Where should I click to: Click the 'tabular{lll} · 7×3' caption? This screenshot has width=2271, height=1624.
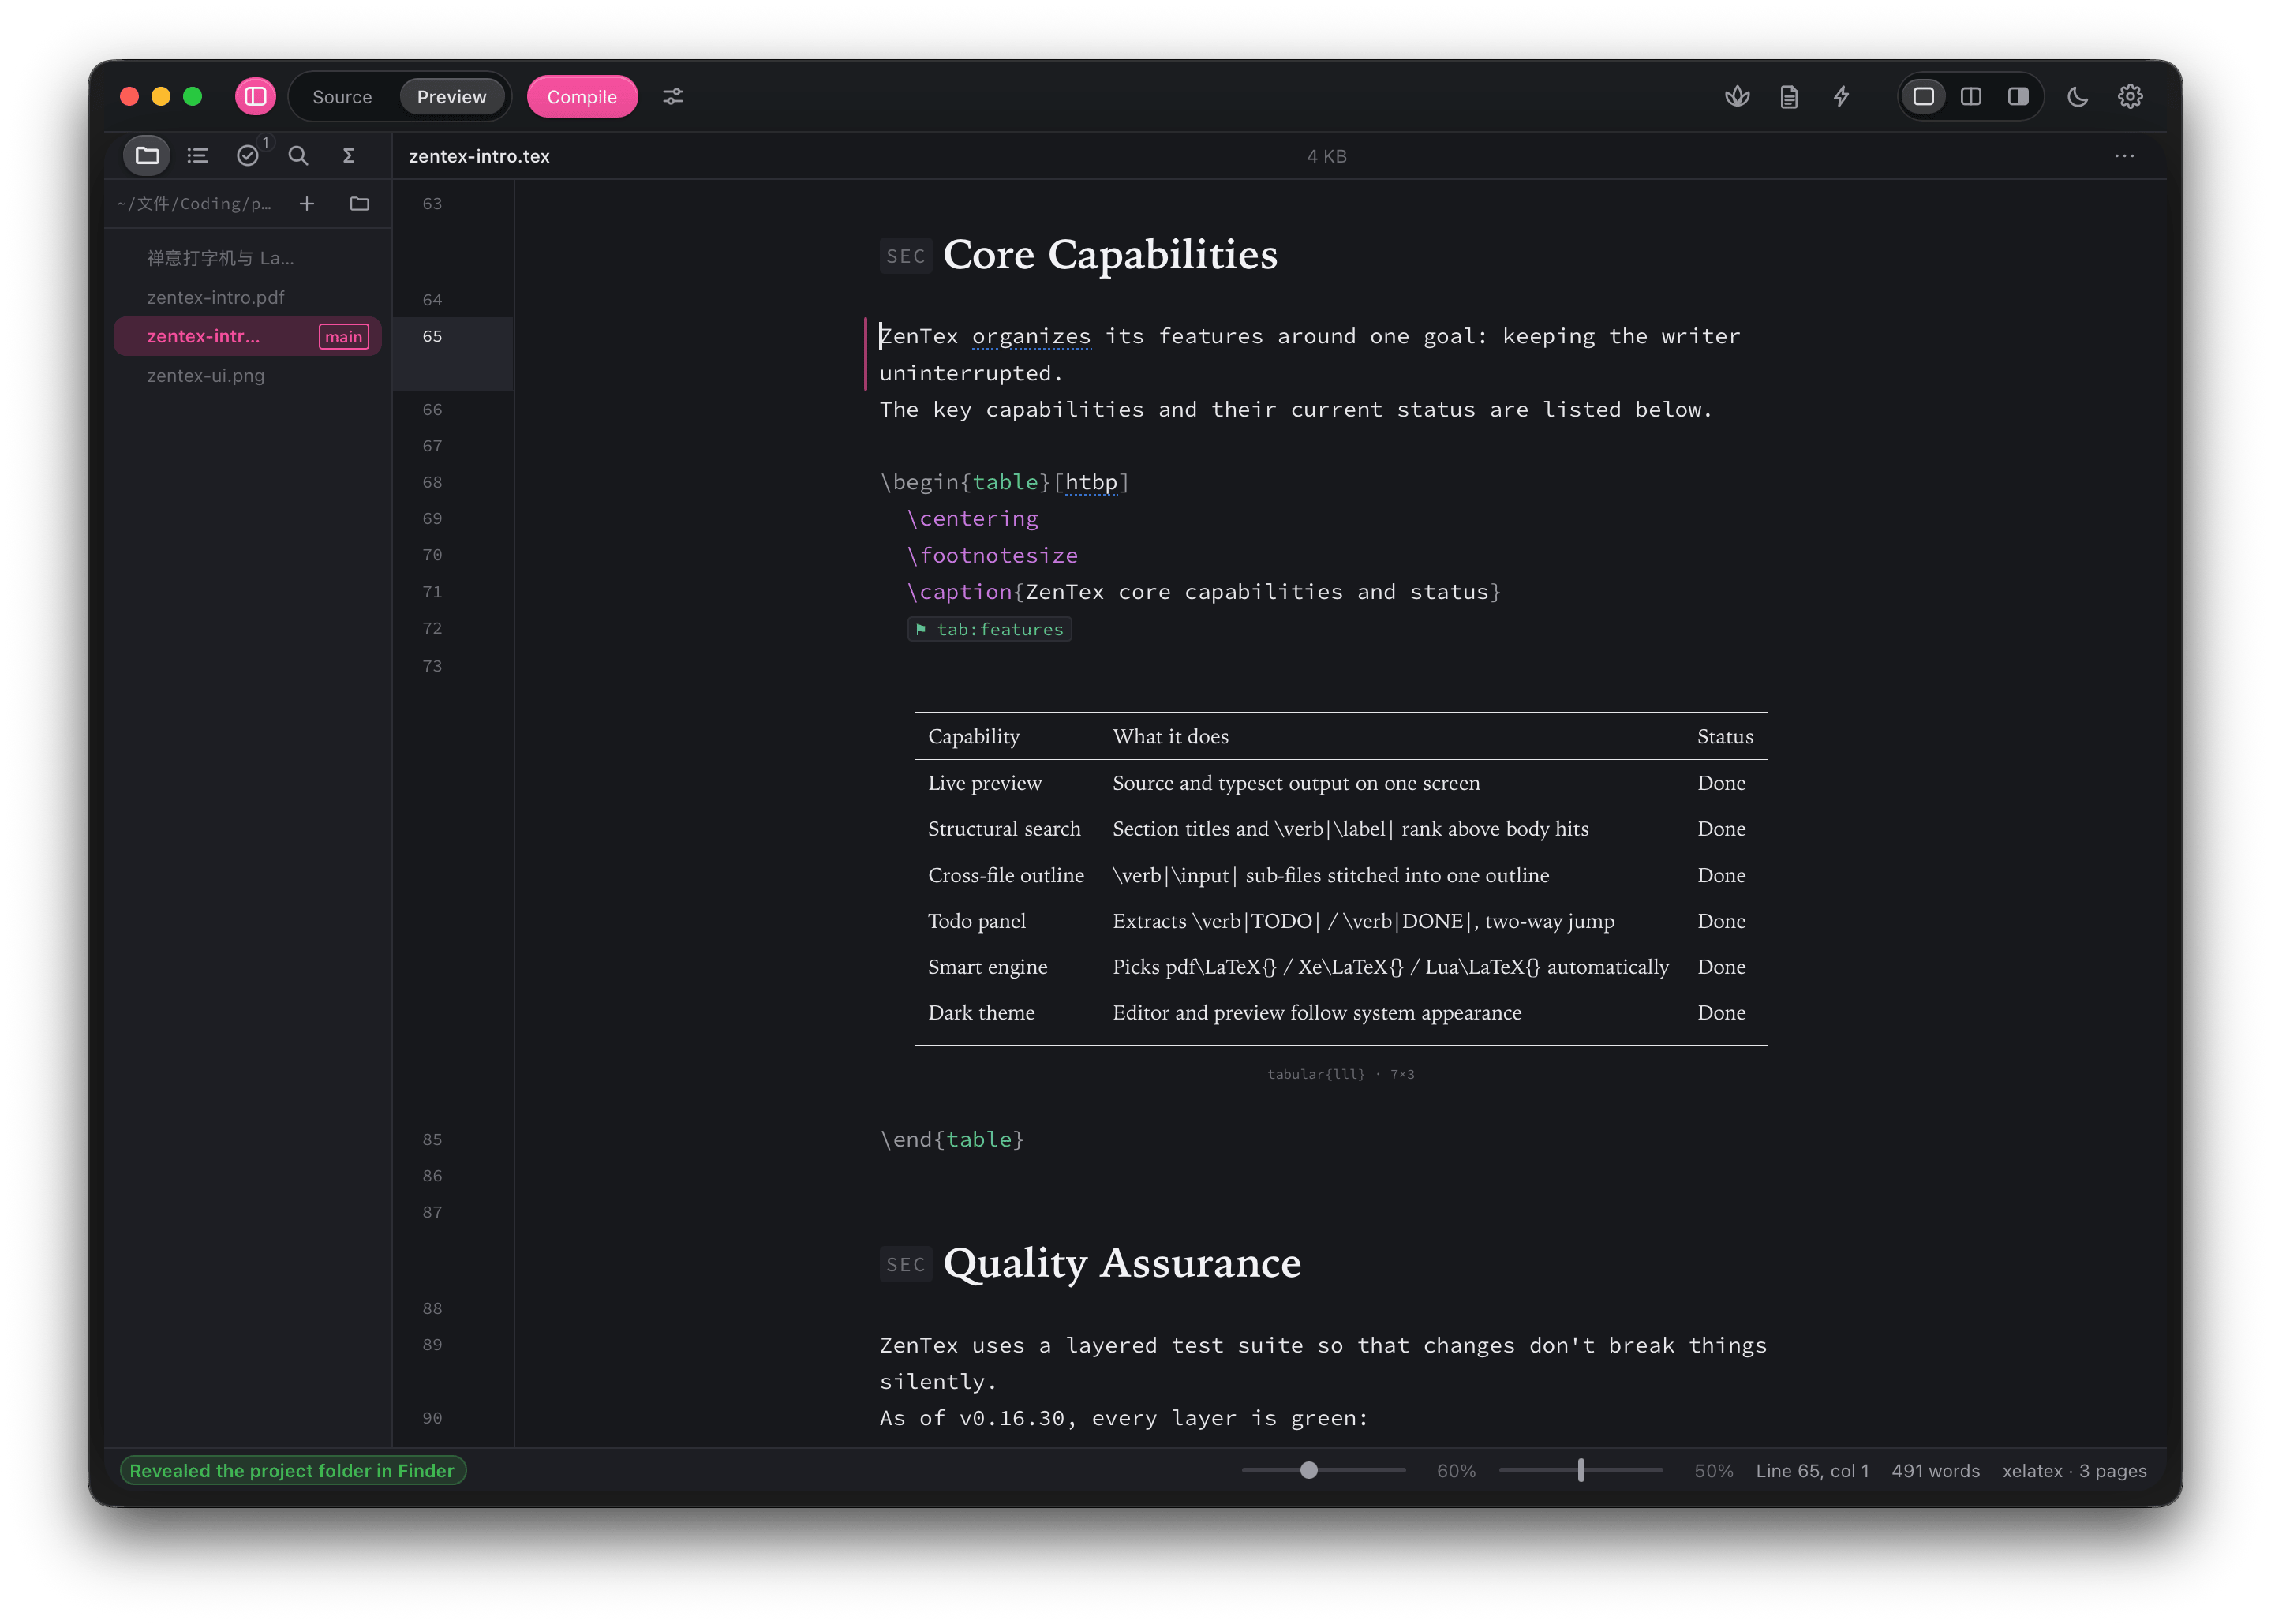[1341, 1074]
